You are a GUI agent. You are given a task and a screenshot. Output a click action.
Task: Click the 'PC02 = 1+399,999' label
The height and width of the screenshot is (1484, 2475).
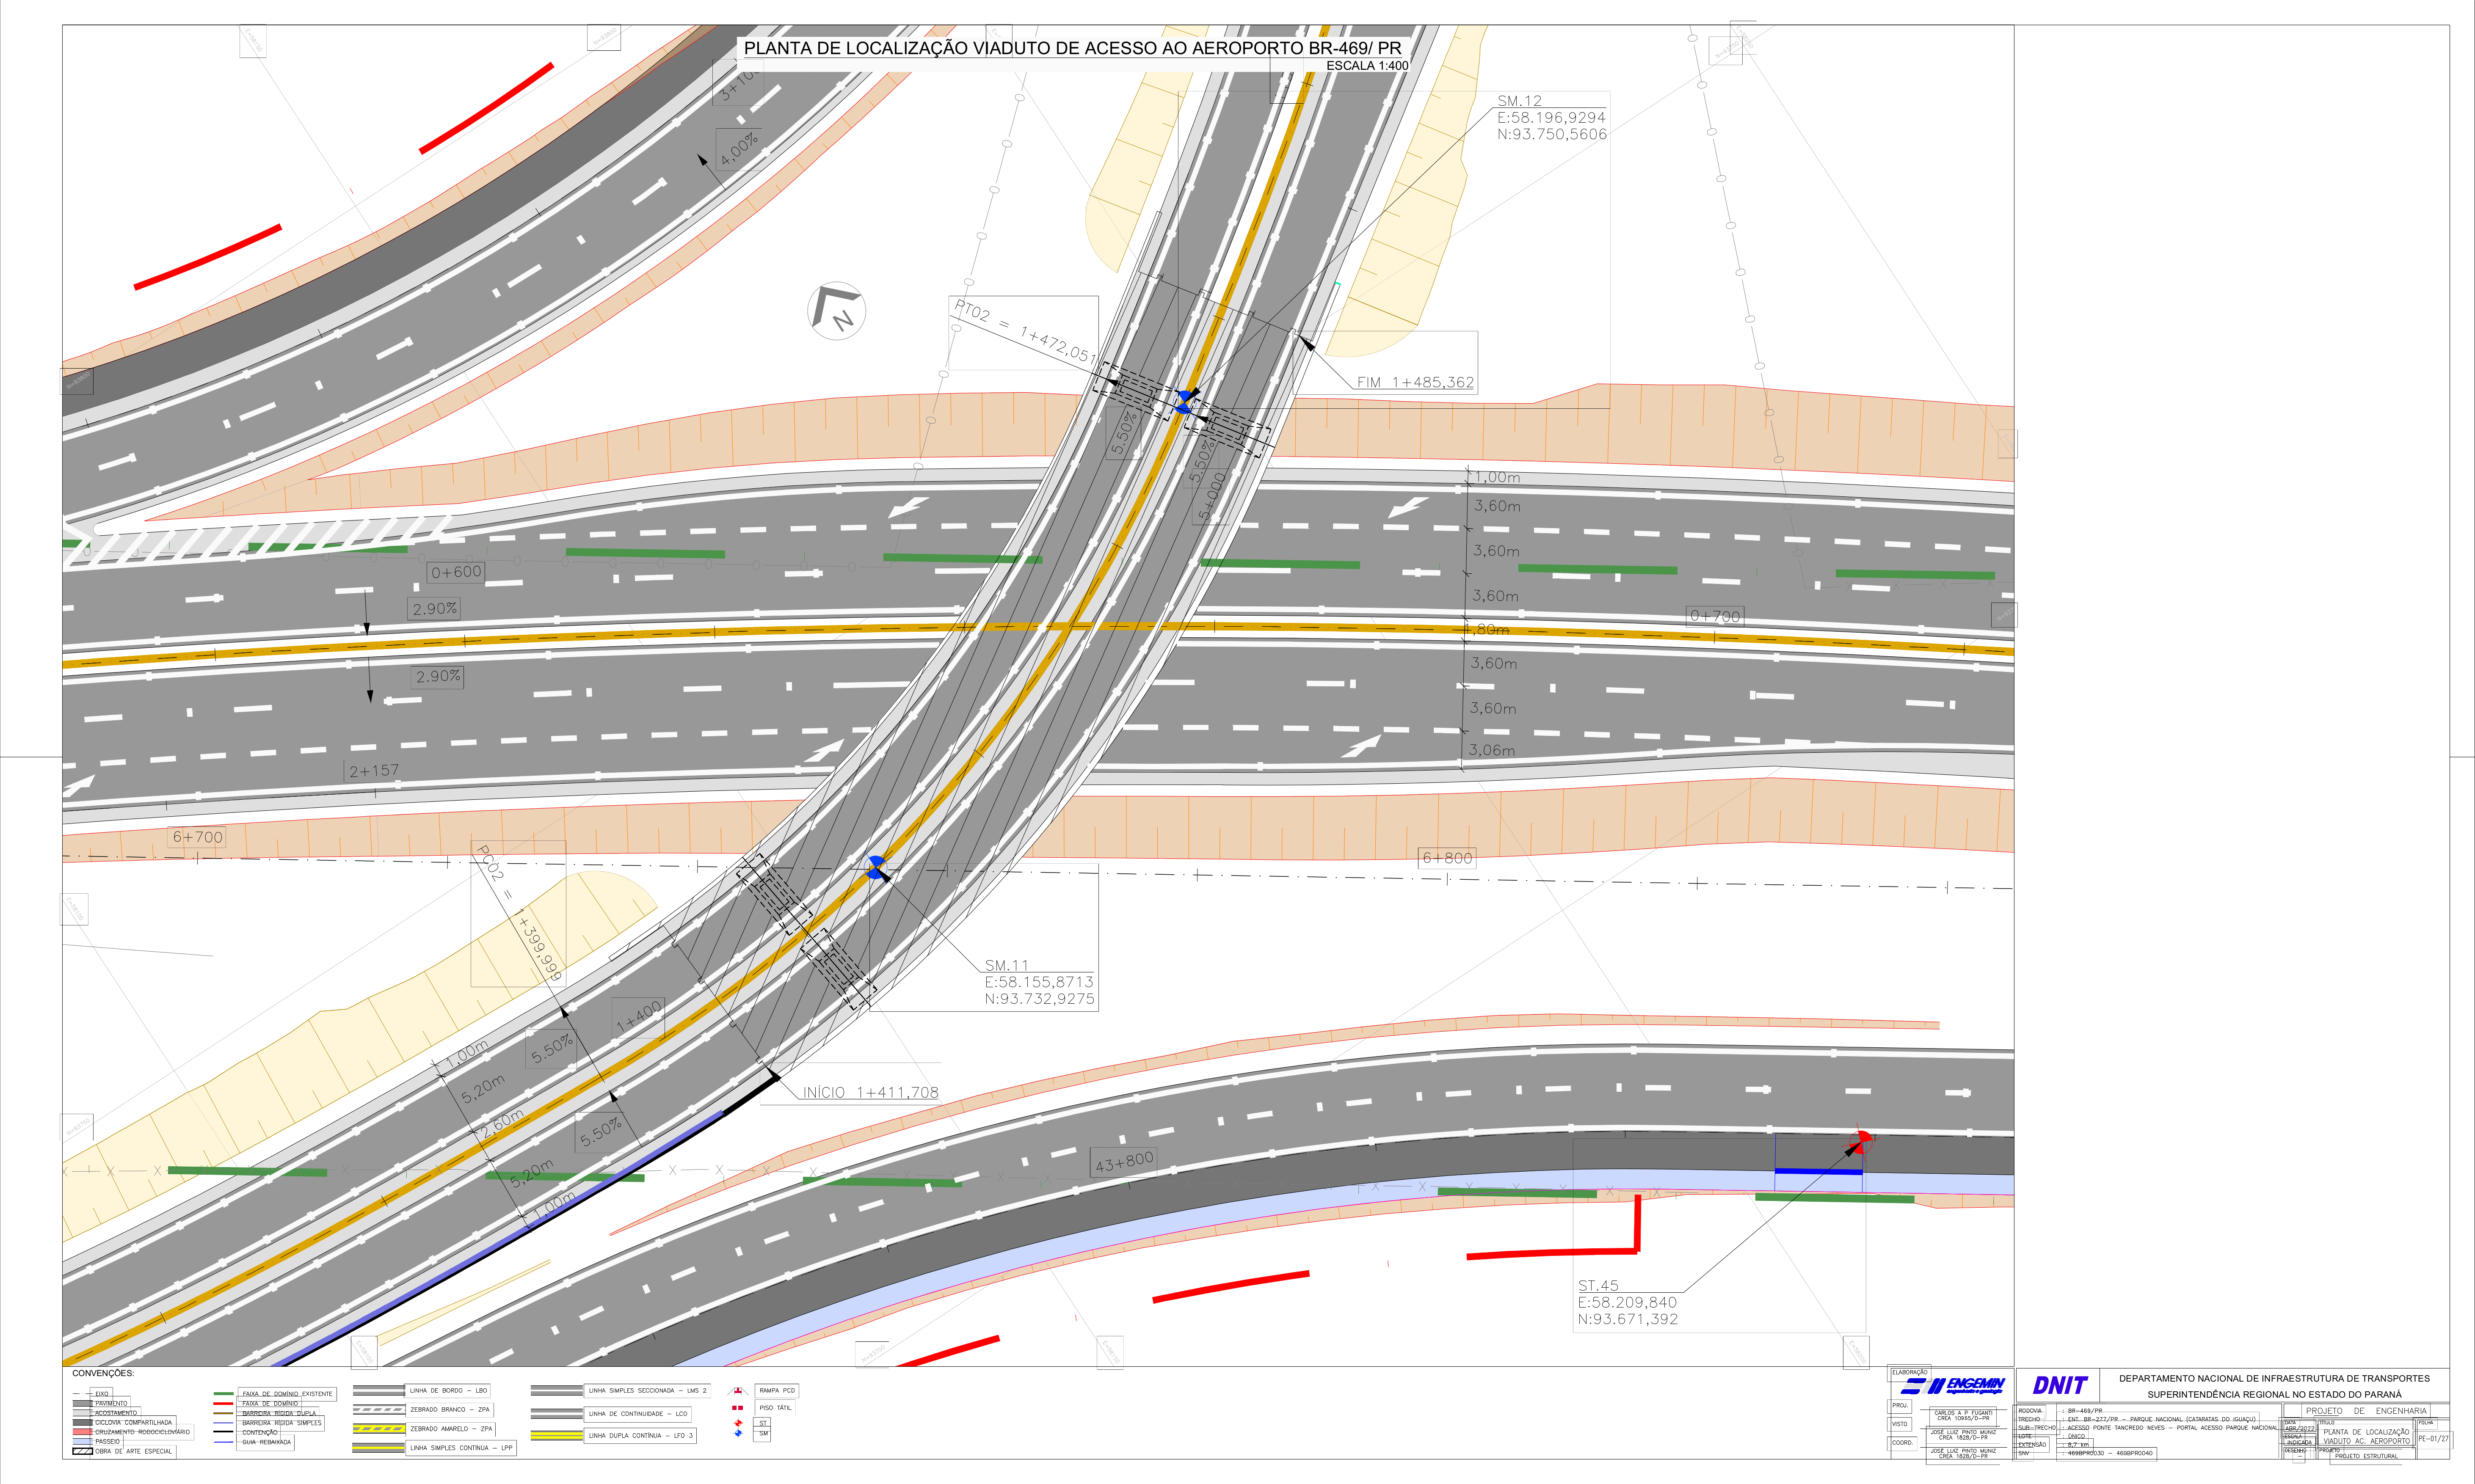pos(518,914)
